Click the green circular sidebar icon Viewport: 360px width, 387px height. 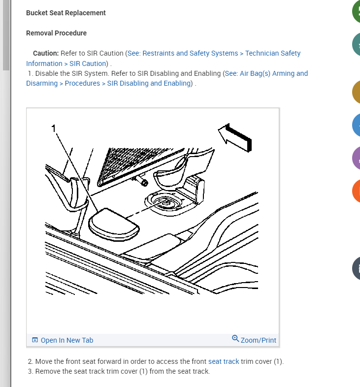(356, 11)
